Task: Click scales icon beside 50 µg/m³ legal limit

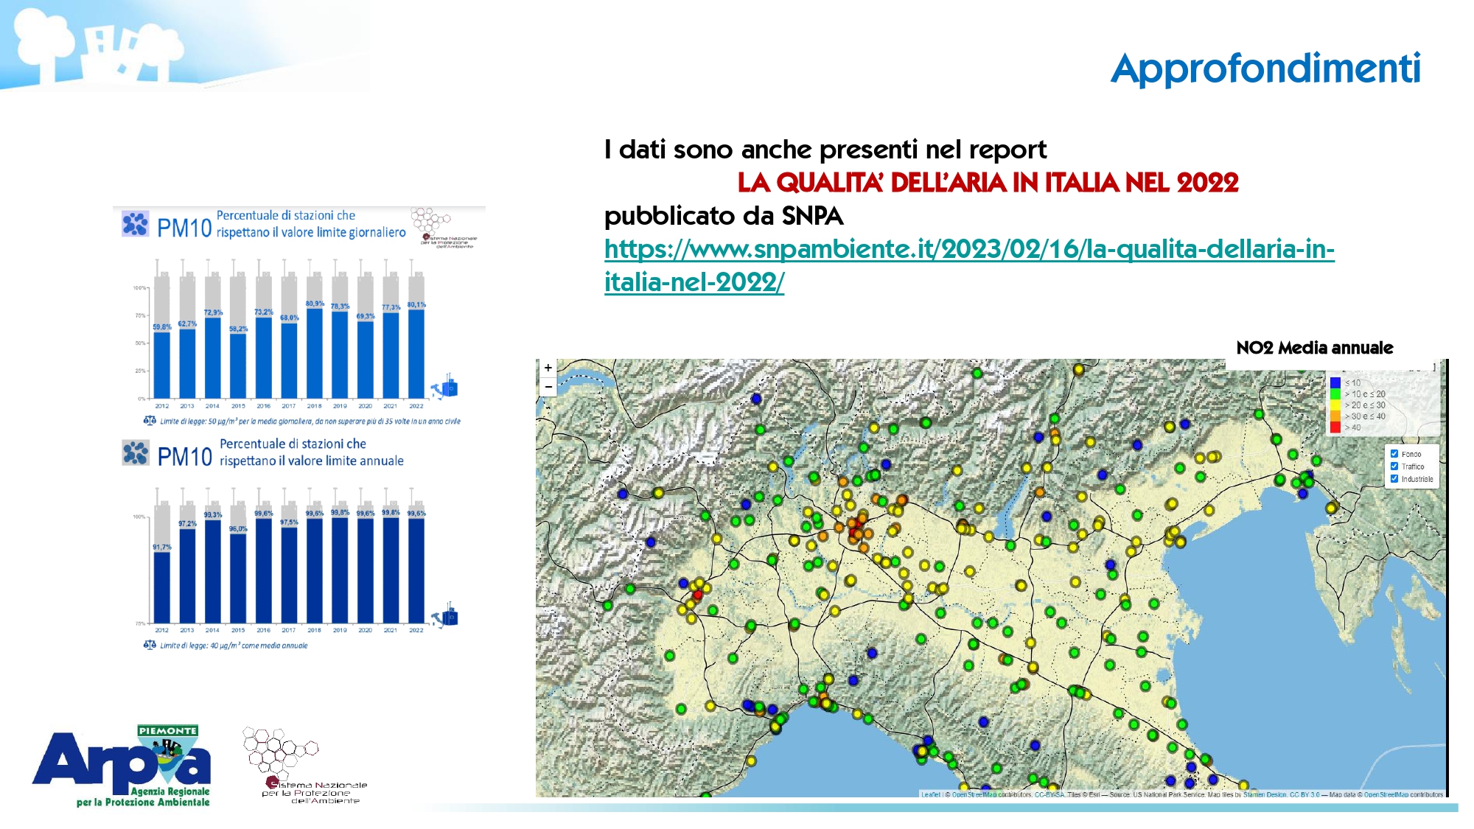Action: (x=150, y=421)
